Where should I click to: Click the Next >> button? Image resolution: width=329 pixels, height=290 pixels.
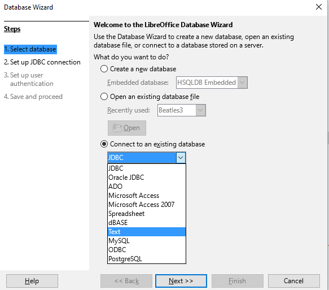[181, 281]
